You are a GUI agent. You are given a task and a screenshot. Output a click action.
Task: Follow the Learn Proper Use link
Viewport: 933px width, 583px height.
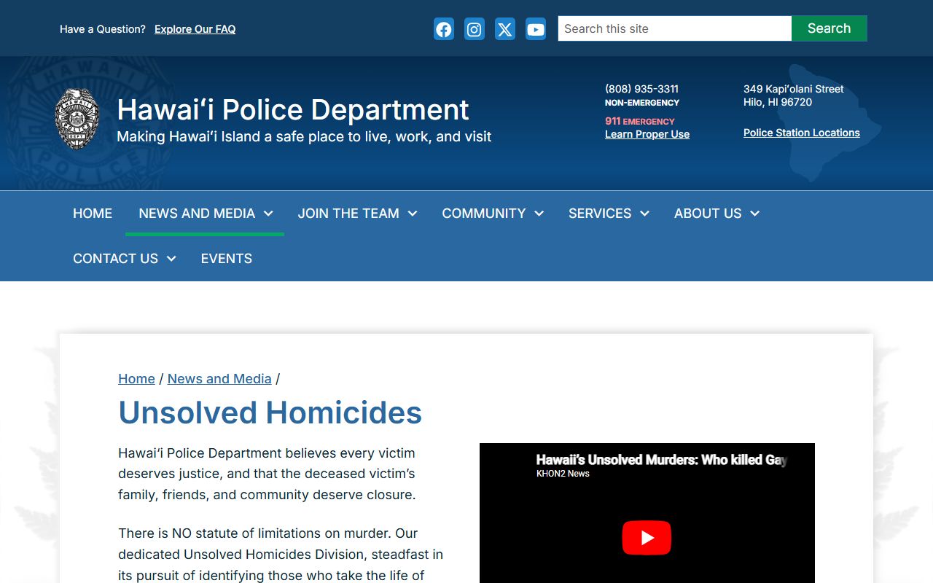pos(647,134)
